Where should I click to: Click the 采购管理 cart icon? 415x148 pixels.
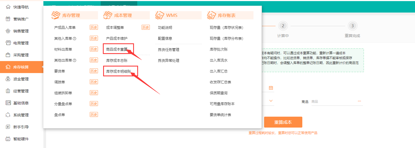click(x=8, y=55)
